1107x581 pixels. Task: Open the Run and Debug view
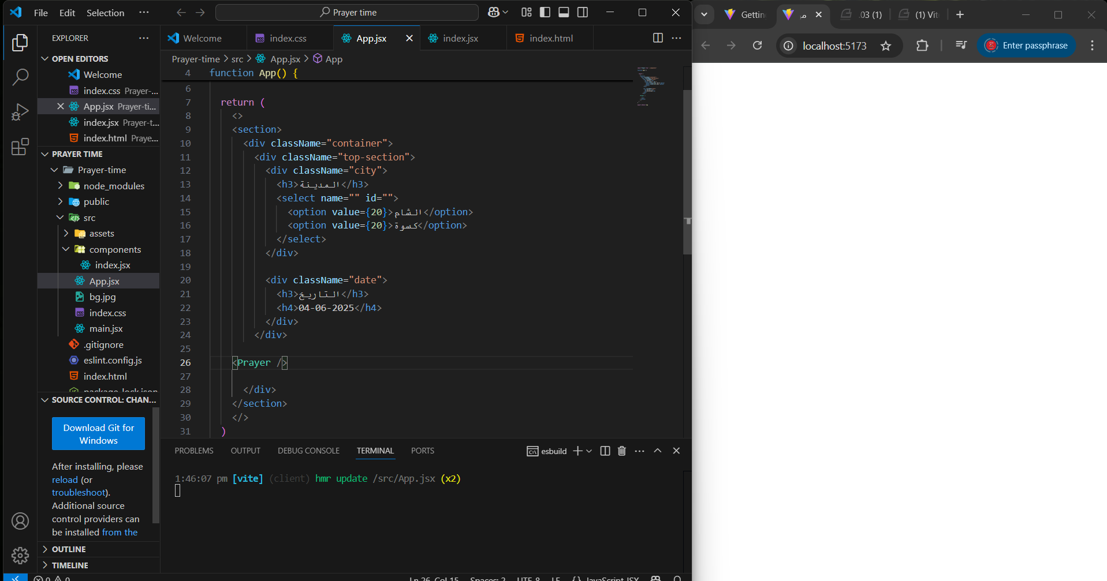[20, 112]
